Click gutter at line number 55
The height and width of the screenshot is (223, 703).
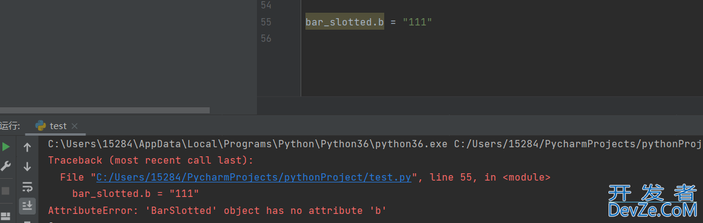(266, 22)
